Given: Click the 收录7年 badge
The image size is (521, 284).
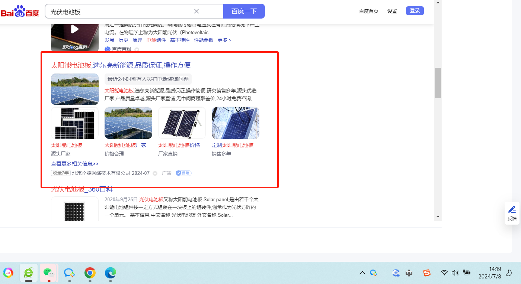Looking at the screenshot, I should click(x=61, y=173).
